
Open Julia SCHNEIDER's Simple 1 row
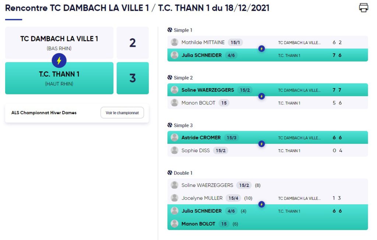click(268, 55)
